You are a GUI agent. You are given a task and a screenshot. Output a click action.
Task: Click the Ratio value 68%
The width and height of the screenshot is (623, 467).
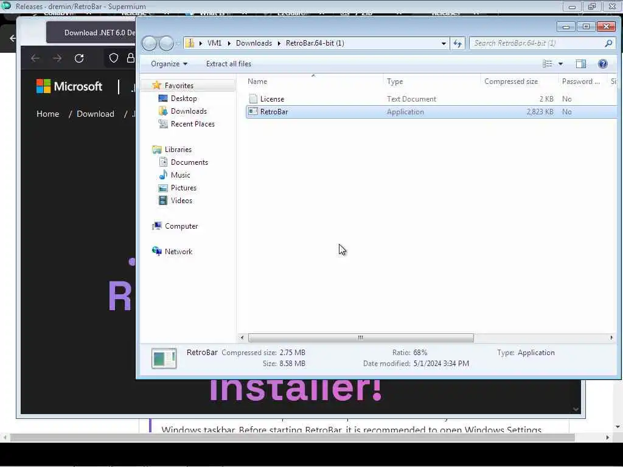420,352
